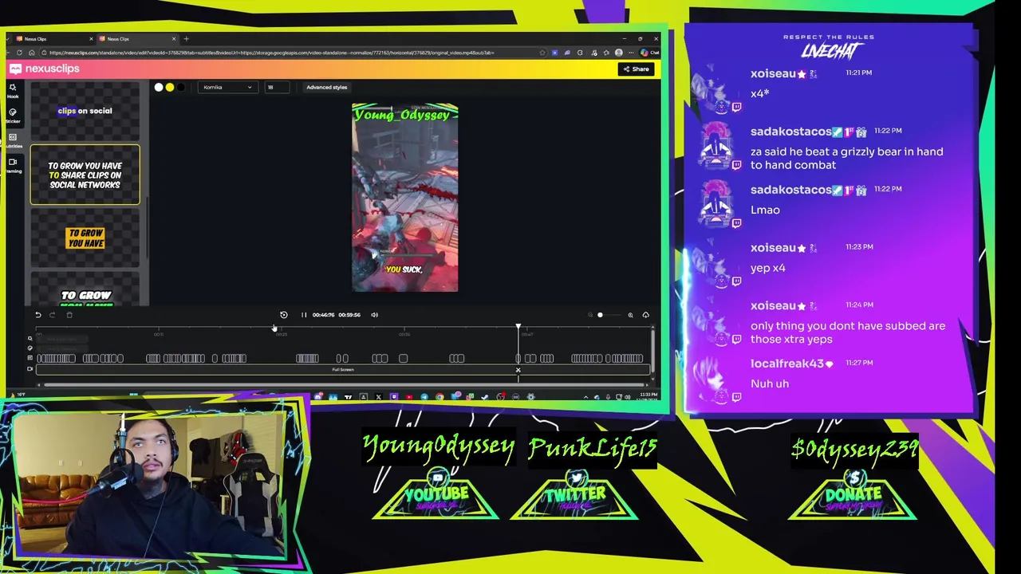Choose the white subtitle color swatch
Image resolution: width=1021 pixels, height=574 pixels.
pyautogui.click(x=159, y=87)
